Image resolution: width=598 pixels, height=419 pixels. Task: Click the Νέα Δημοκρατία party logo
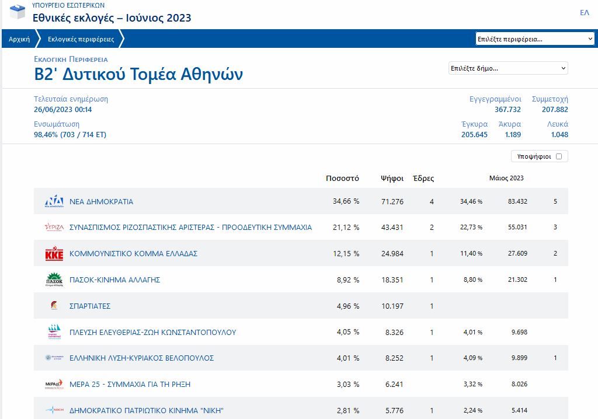pyautogui.click(x=54, y=201)
